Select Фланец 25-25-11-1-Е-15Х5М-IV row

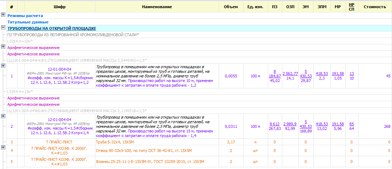coord(196,162)
